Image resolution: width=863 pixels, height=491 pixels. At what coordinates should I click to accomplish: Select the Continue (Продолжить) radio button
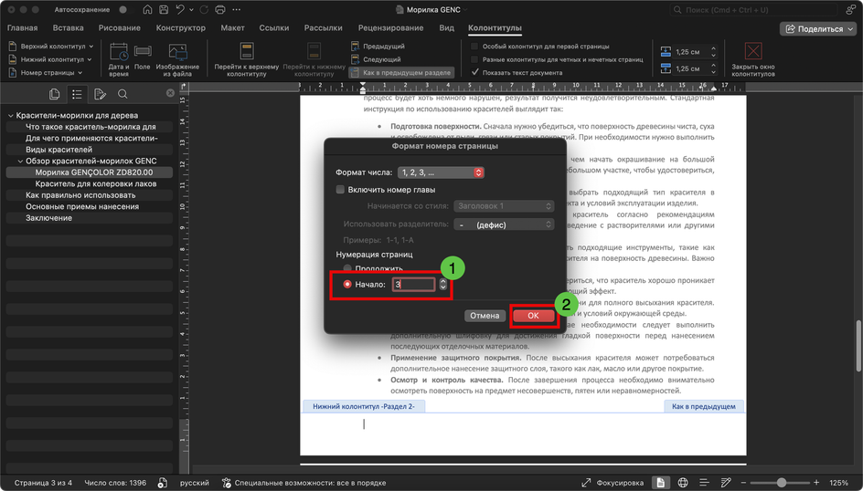click(347, 268)
